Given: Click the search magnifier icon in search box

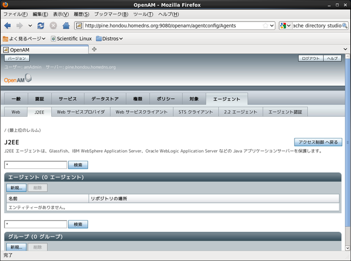Looking at the screenshot, I should [346, 26].
